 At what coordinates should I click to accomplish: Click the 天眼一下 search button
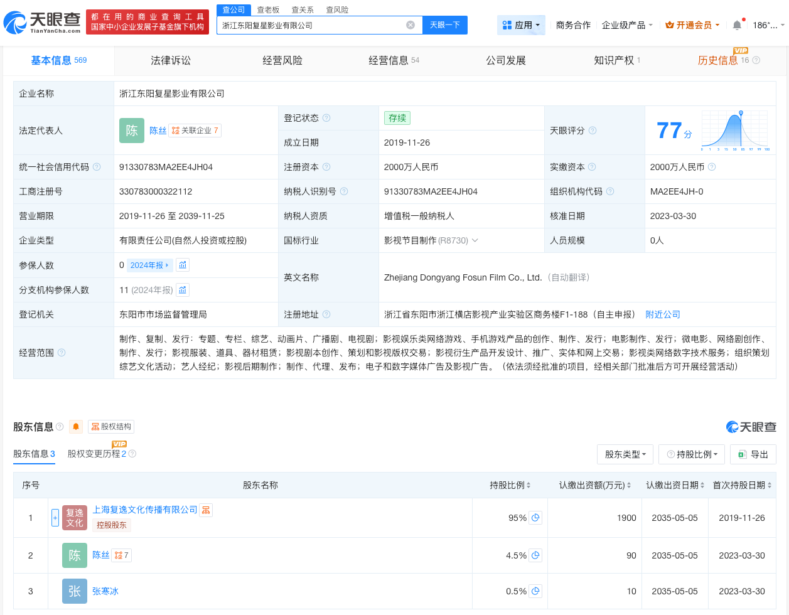click(x=445, y=25)
